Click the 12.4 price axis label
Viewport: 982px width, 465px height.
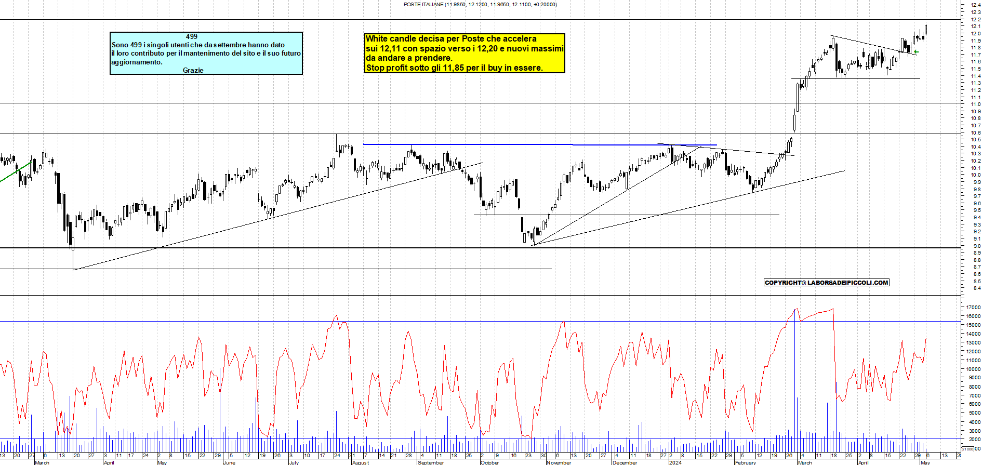[x=976, y=5]
